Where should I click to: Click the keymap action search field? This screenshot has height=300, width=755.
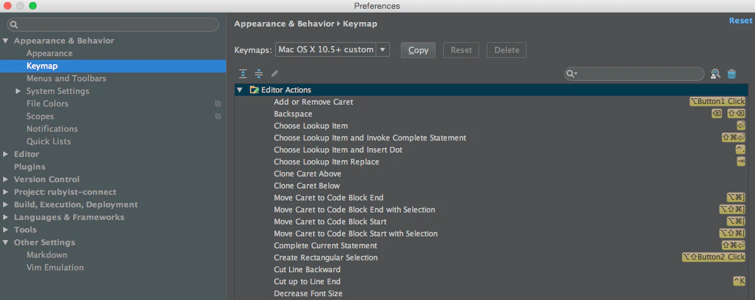(634, 74)
